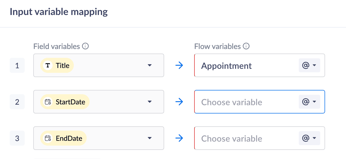Click the EndDate Choose variable input

pos(241,138)
